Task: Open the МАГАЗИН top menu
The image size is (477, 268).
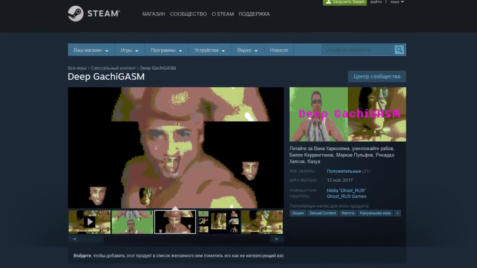Action: (154, 14)
